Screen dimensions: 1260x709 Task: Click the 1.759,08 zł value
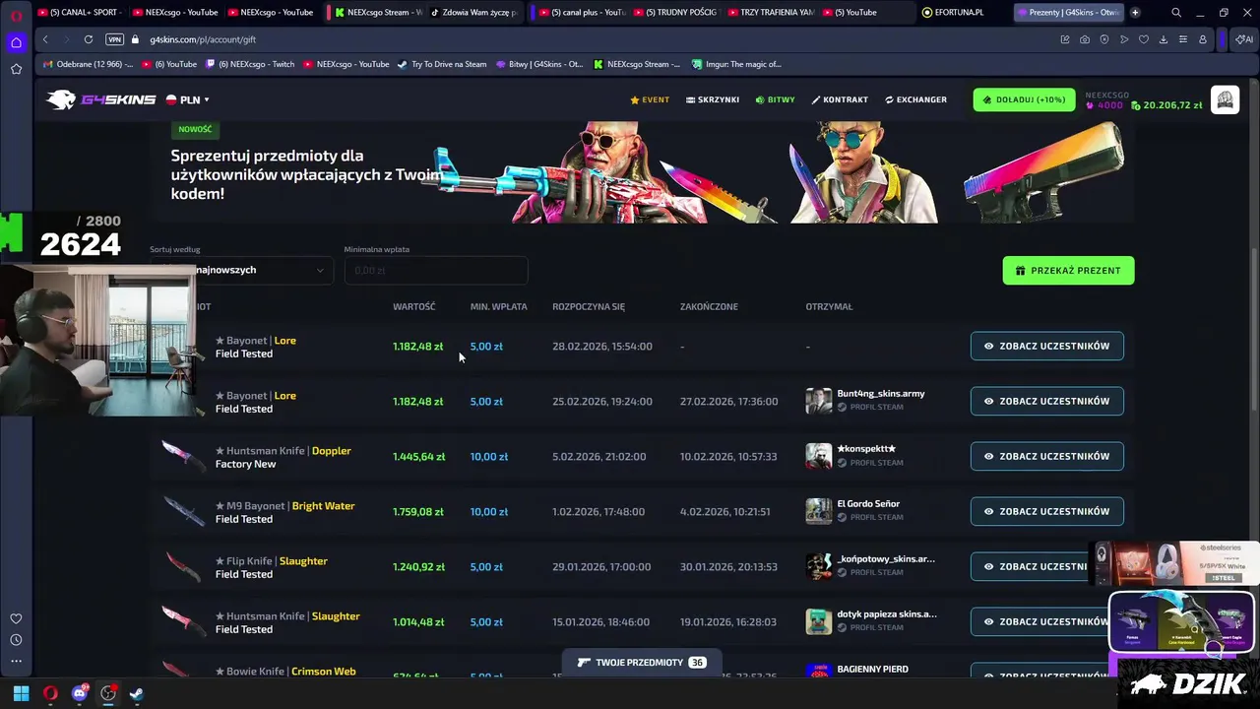pyautogui.click(x=419, y=511)
